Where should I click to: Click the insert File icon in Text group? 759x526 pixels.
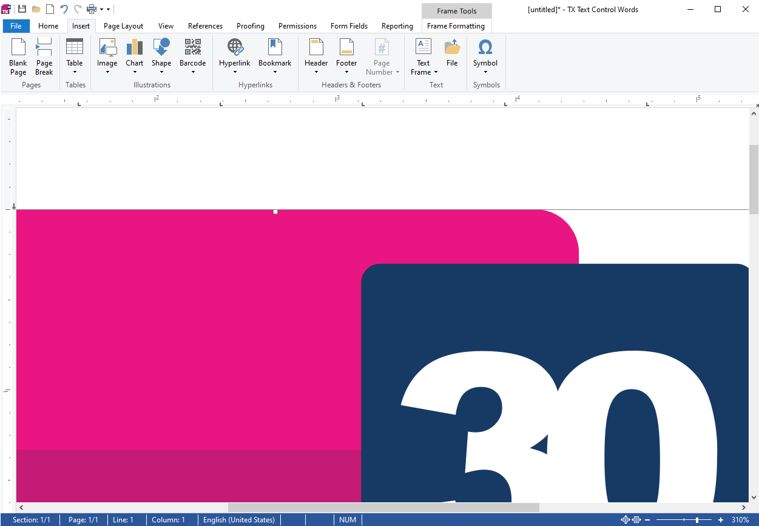(452, 47)
